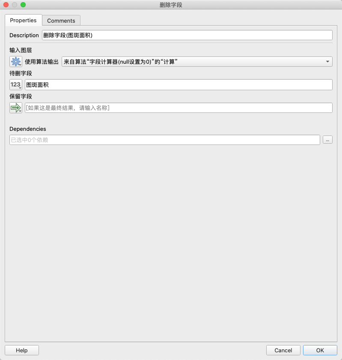The image size is (342, 360).
Task: Click the 删除字段 window title bar
Action: 171,5
